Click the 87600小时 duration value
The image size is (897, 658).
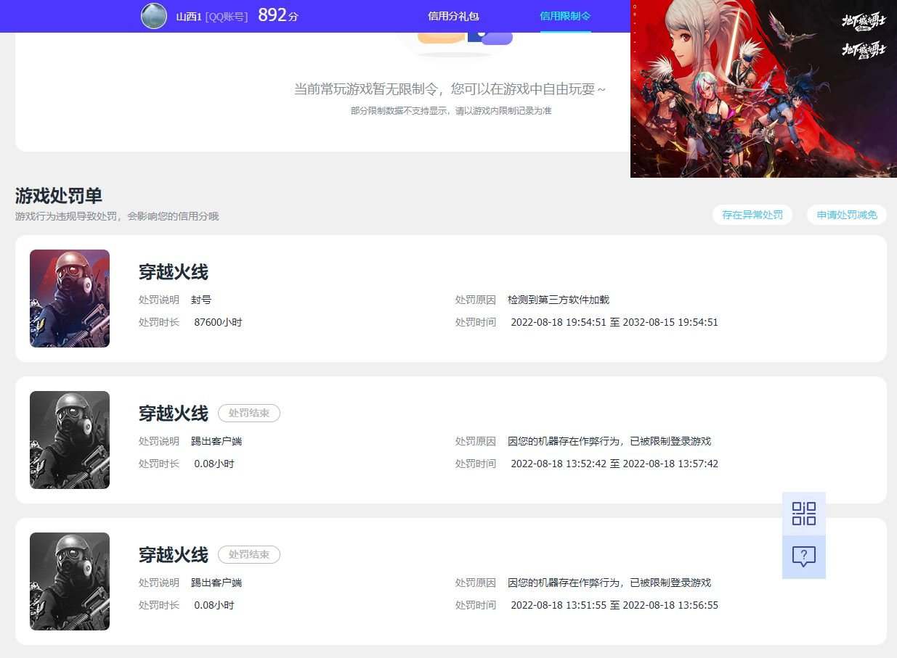point(218,322)
